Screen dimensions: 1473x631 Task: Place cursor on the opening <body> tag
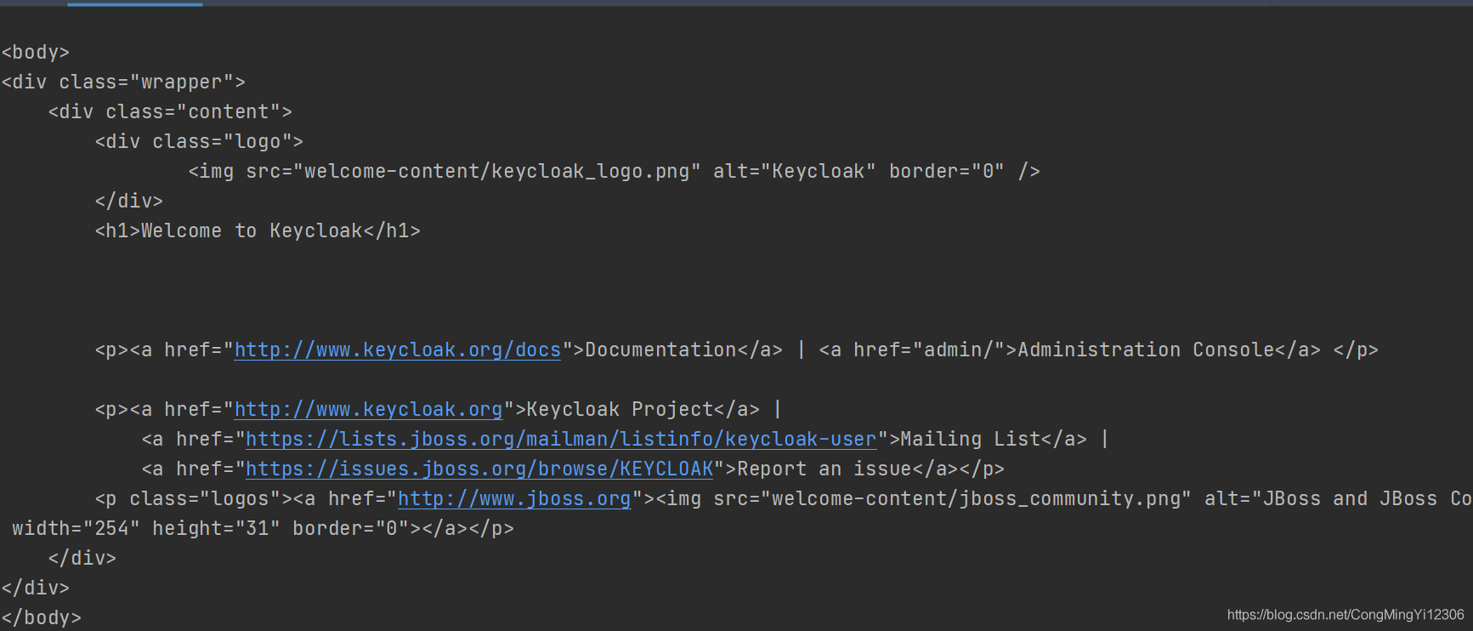[x=36, y=52]
